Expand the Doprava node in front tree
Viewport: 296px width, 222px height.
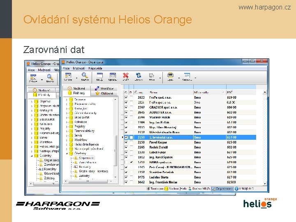tap(67, 99)
